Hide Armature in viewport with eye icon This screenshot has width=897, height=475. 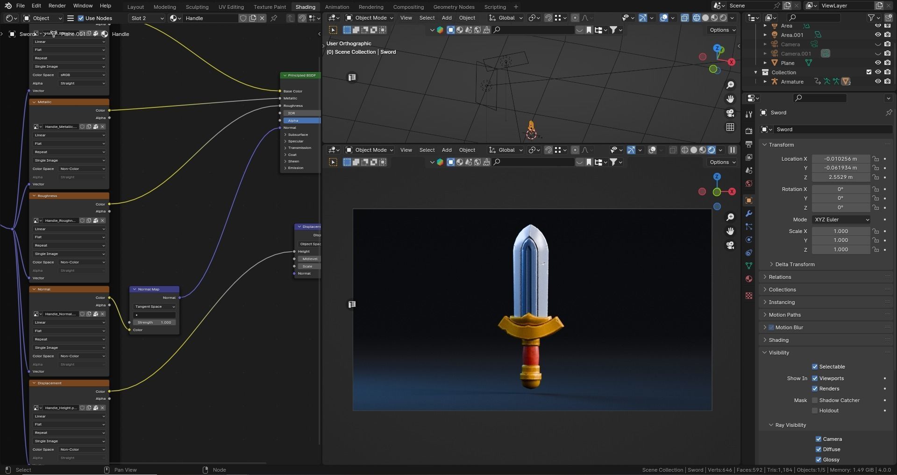(x=878, y=81)
